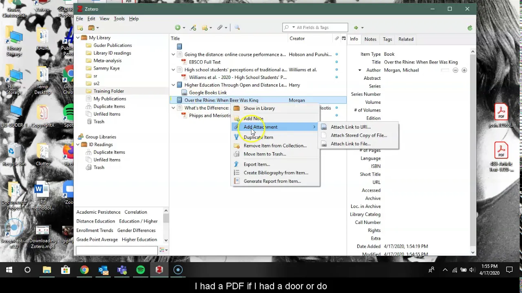Click the Windows Start button
The height and width of the screenshot is (293, 522).
9,270
